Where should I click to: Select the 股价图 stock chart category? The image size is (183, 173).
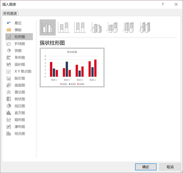pyautogui.click(x=19, y=78)
